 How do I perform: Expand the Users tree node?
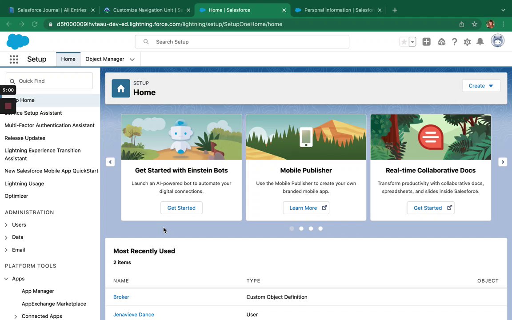[6, 225]
